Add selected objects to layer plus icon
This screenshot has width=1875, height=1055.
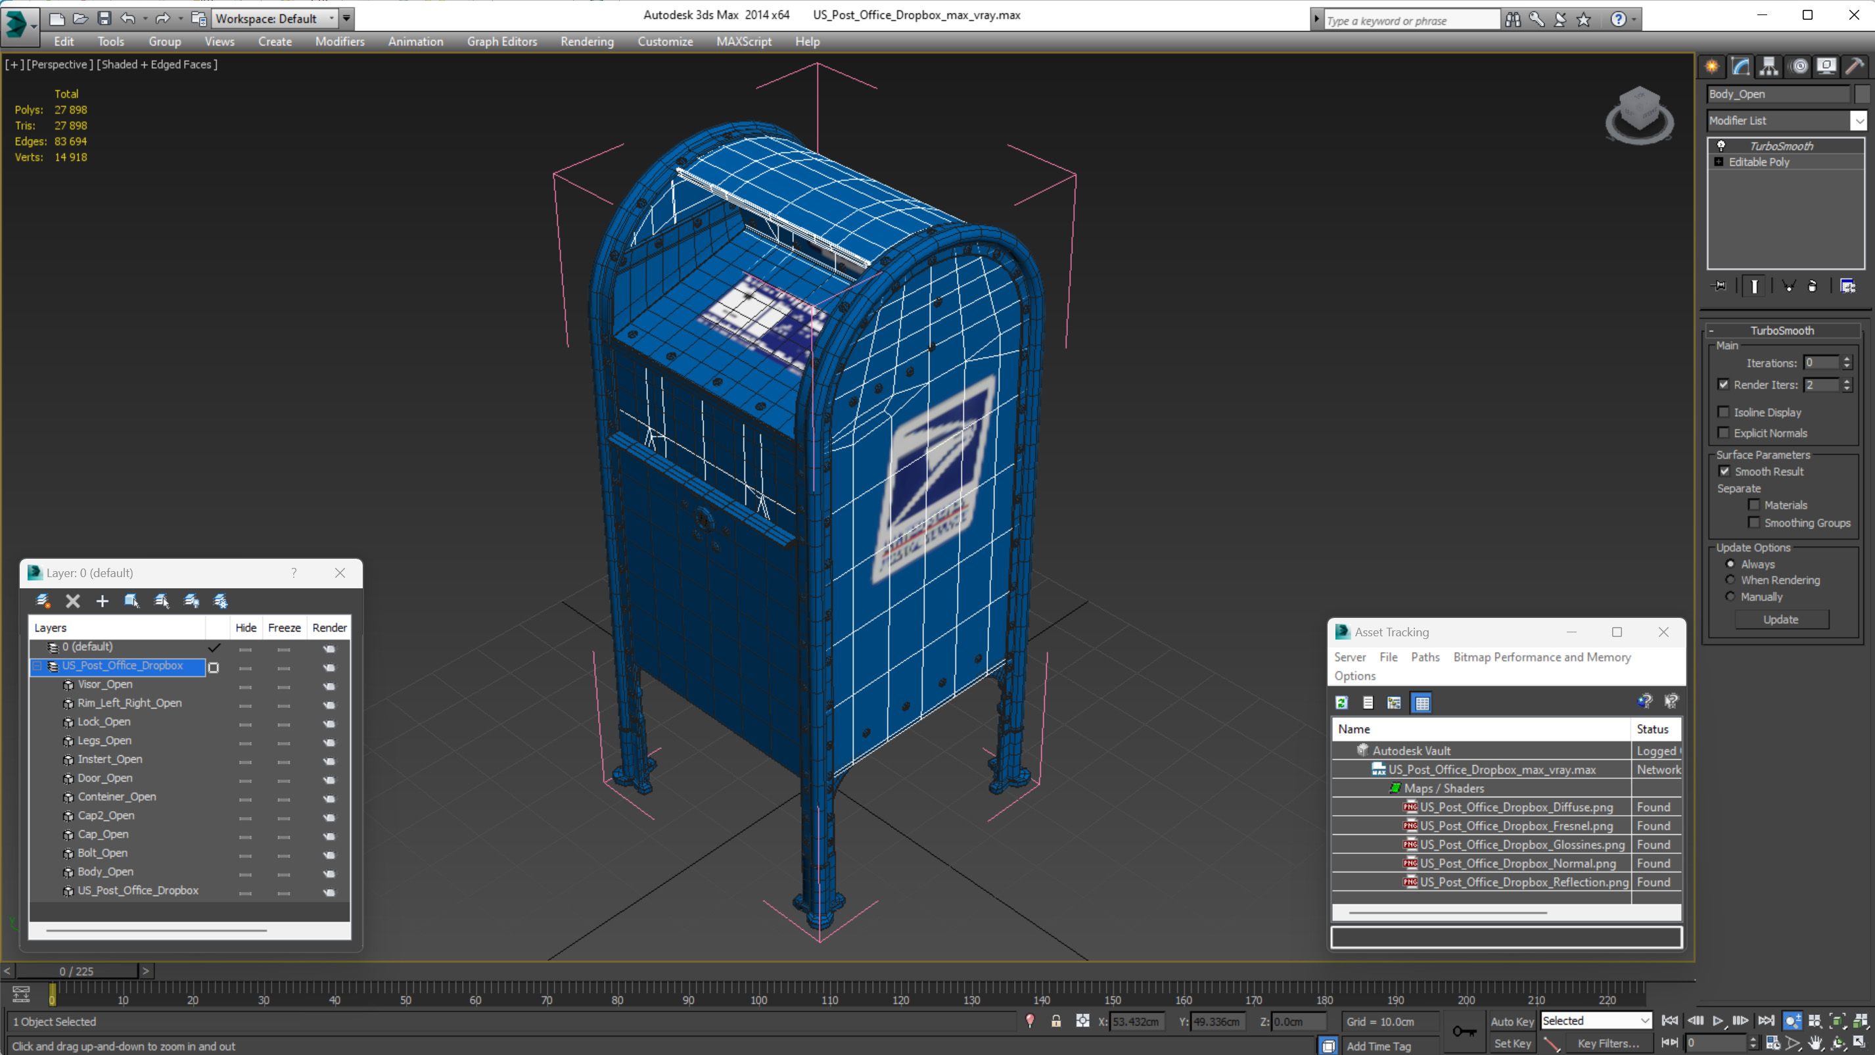pos(102,601)
